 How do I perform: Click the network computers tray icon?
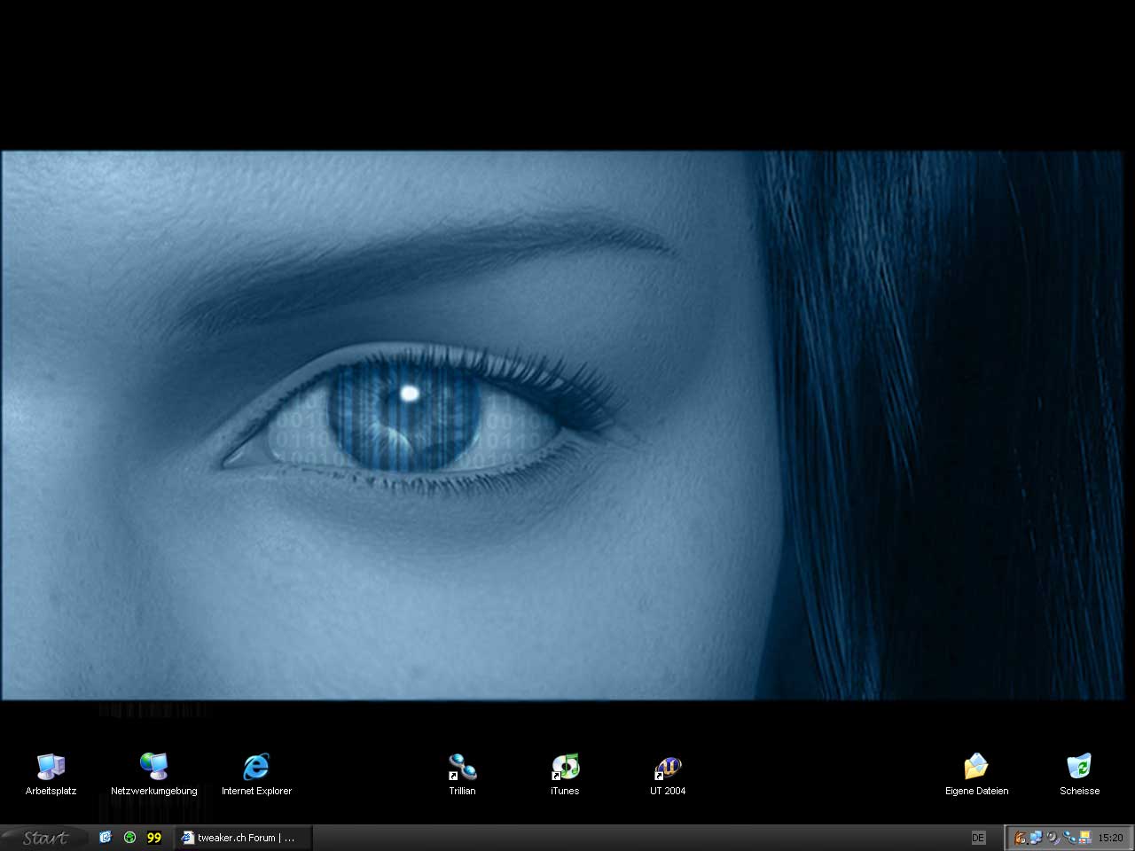(1036, 838)
